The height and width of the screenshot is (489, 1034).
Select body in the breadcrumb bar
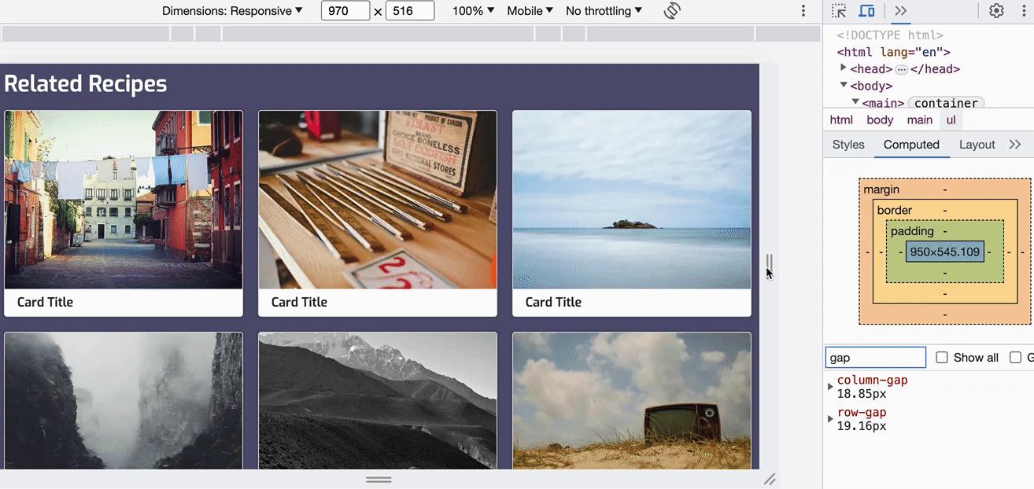[x=880, y=120]
